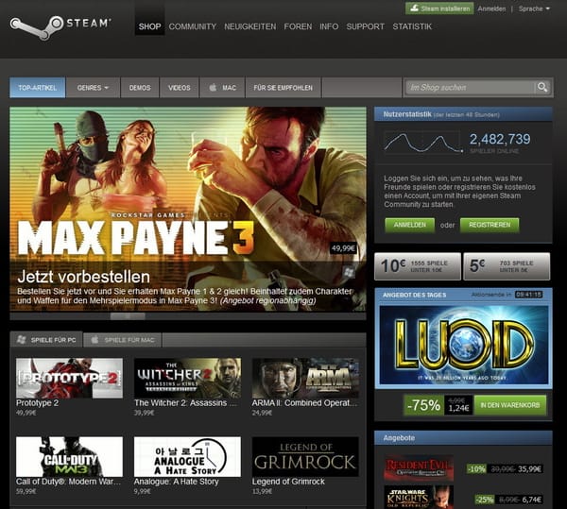Click the 1,24€ Lucid sale price
This screenshot has height=509, width=567.
[x=458, y=408]
